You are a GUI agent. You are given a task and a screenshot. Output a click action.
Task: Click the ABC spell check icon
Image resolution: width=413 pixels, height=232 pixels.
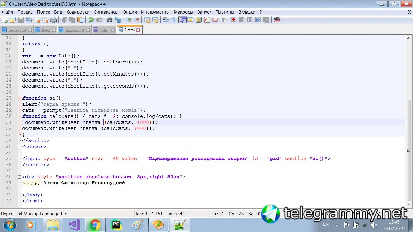coord(277,20)
